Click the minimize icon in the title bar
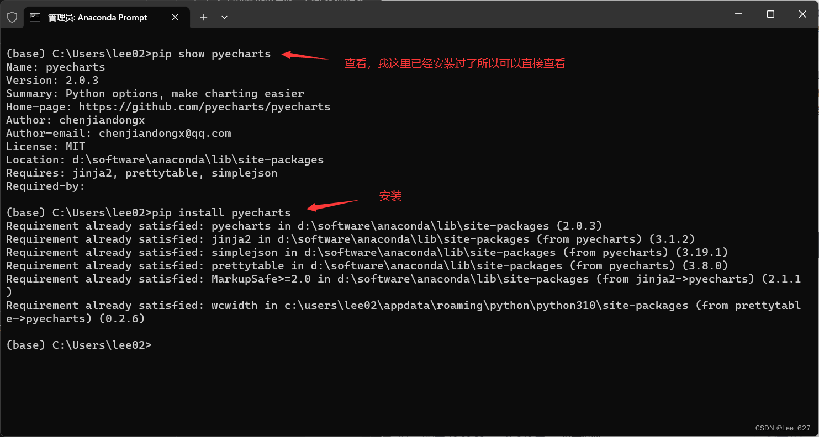This screenshot has width=819, height=437. (738, 14)
